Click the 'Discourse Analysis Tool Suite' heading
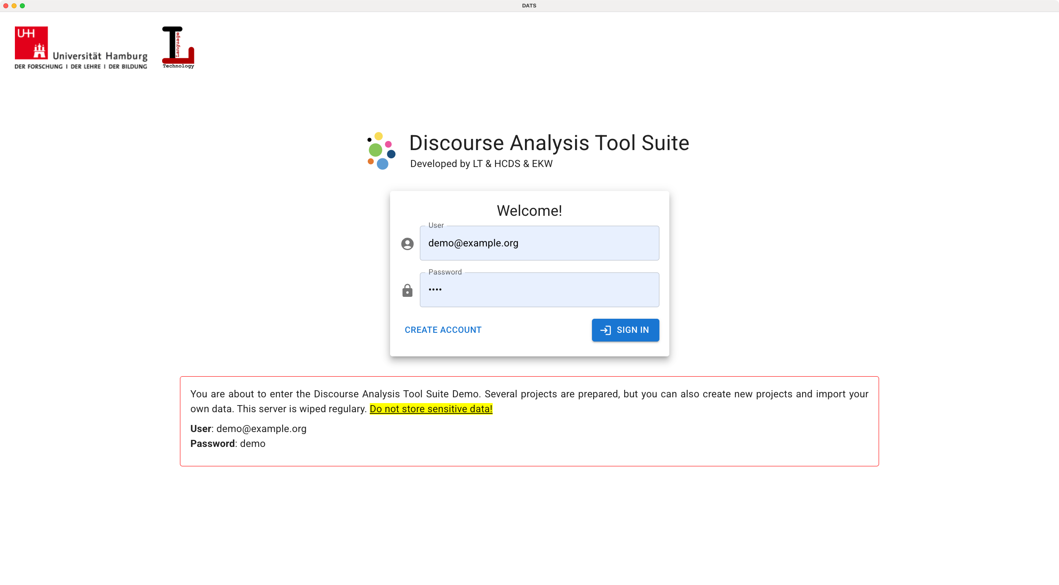The height and width of the screenshot is (585, 1059). pyautogui.click(x=549, y=143)
